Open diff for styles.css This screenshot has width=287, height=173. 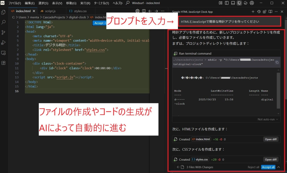pyautogui.click(x=271, y=160)
